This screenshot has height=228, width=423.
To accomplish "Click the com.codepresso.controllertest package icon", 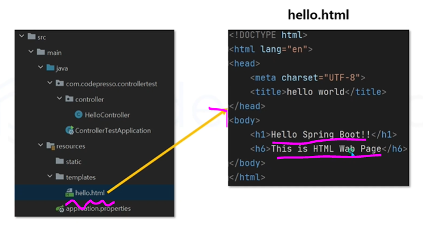I will (60, 83).
